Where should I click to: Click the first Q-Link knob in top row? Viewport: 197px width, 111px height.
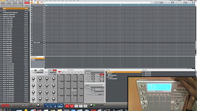click(x=33, y=79)
